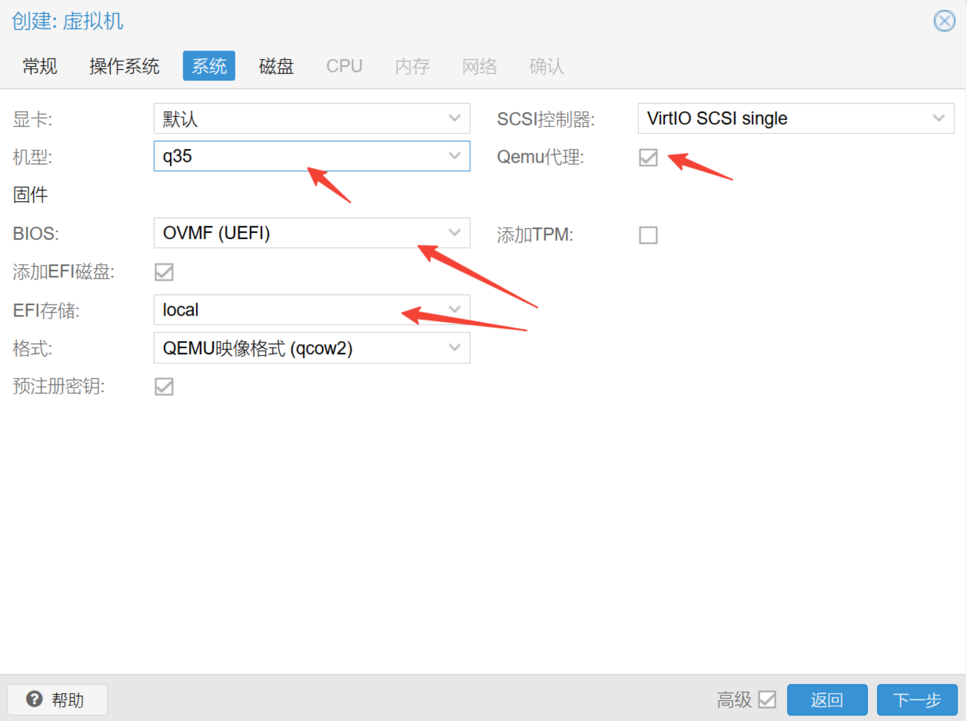Close the Create Virtual Machine dialog
Image resolution: width=967 pixels, height=721 pixels.
944,21
